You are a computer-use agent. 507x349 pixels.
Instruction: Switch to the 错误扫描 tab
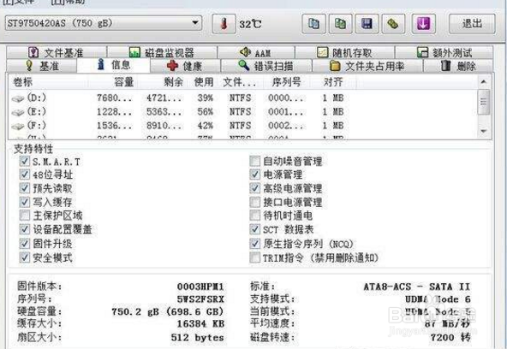(266, 66)
